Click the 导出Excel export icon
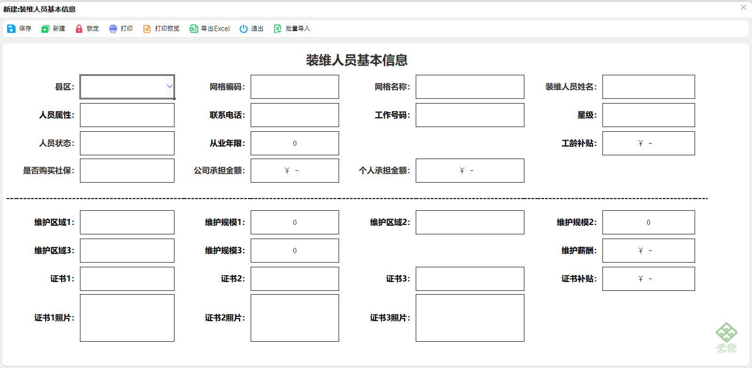The width and height of the screenshot is (752, 368). 193,29
